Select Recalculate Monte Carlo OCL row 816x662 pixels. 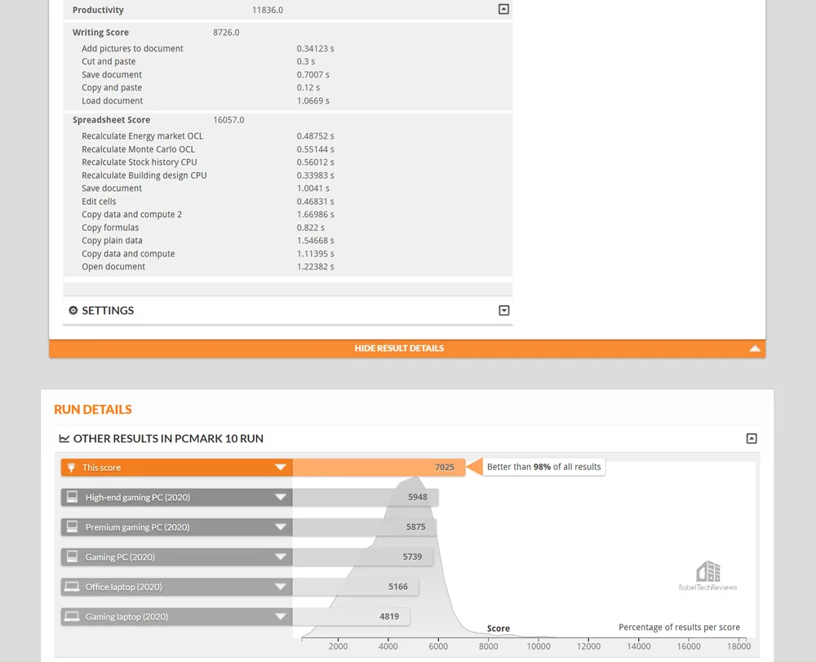point(288,149)
